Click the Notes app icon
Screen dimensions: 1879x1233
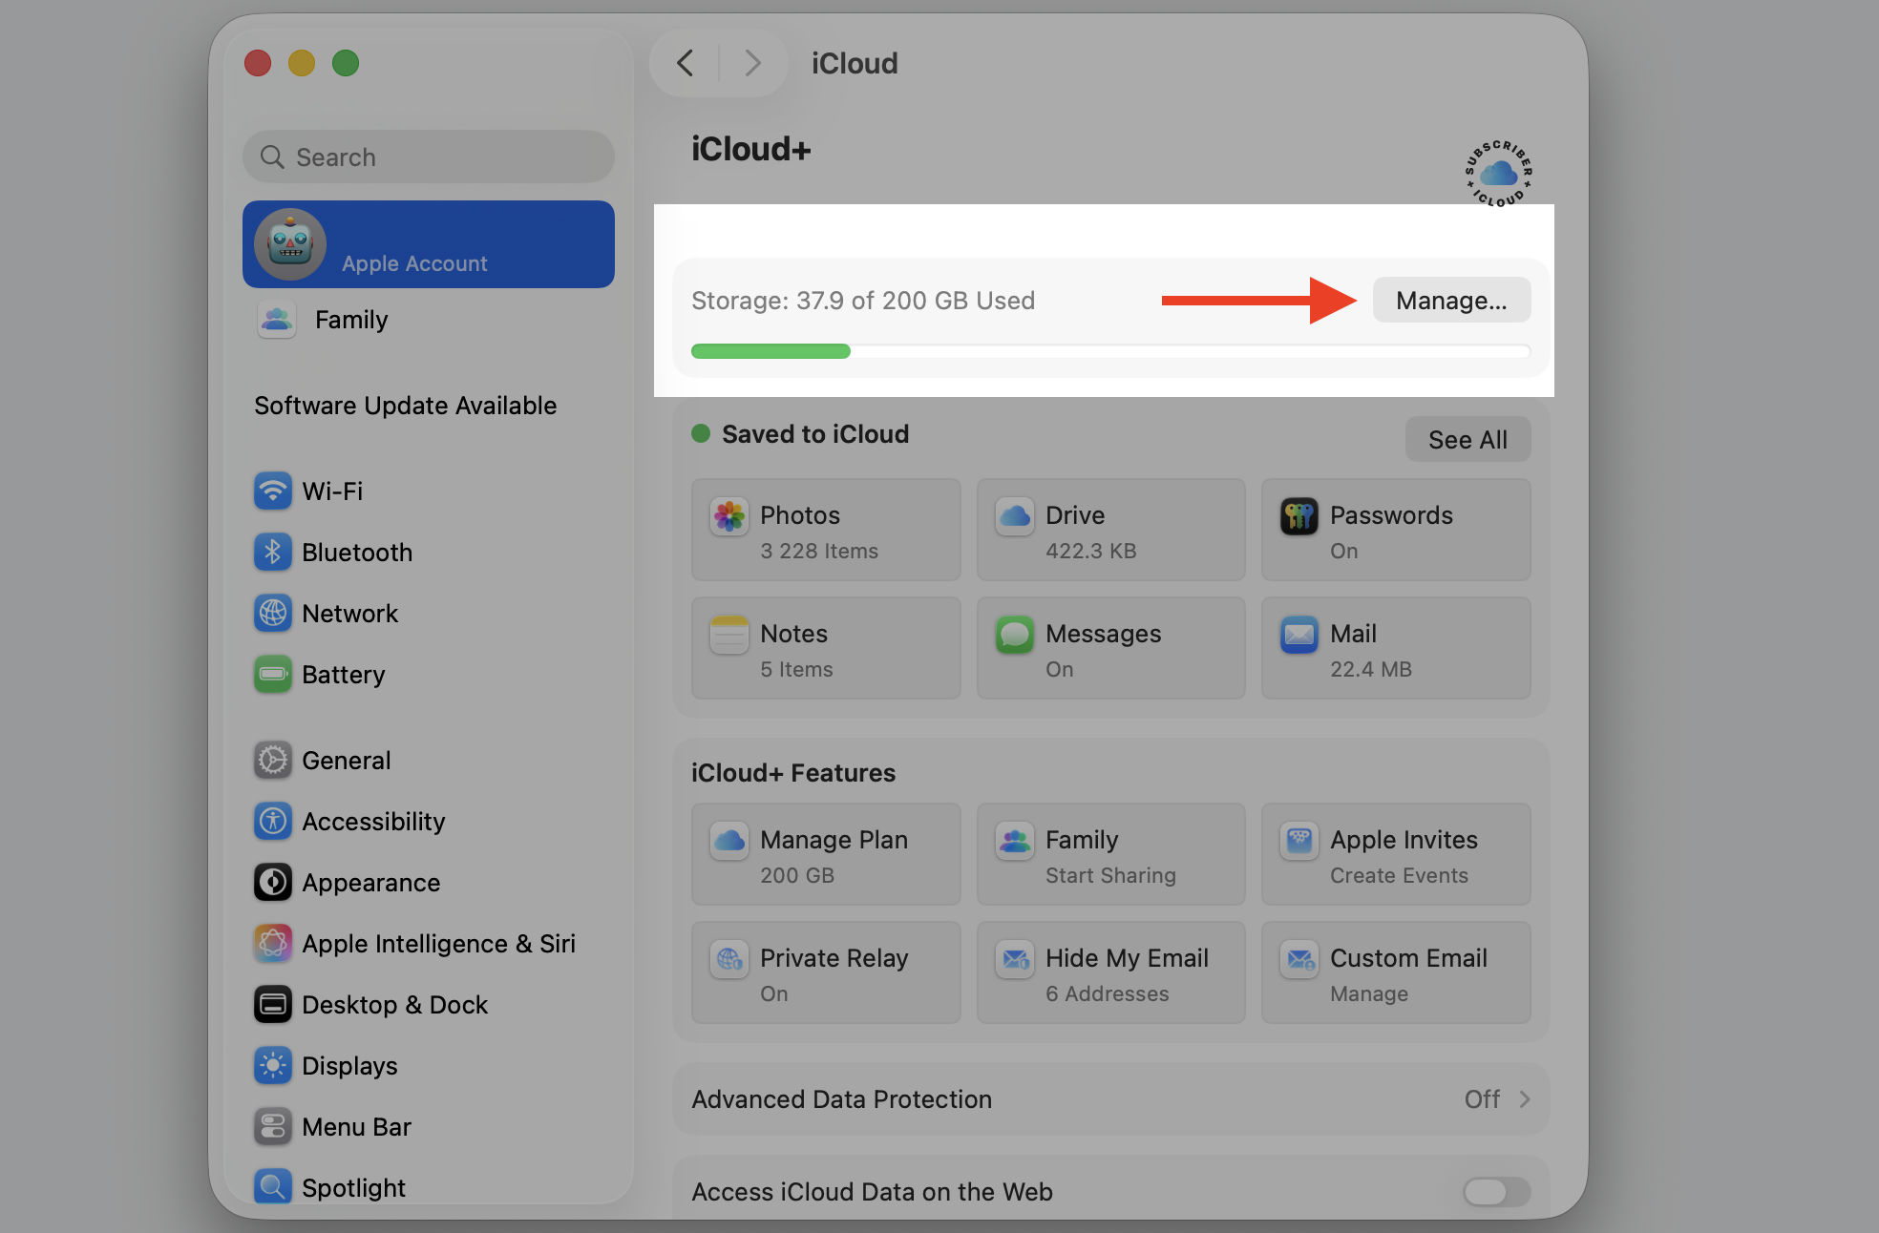coord(729,636)
